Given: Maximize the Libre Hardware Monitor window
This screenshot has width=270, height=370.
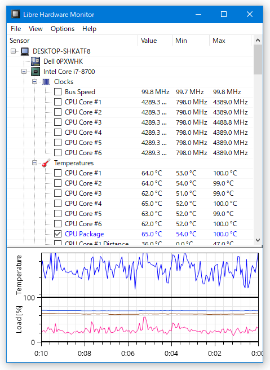Looking at the screenshot, I should coord(224,14).
